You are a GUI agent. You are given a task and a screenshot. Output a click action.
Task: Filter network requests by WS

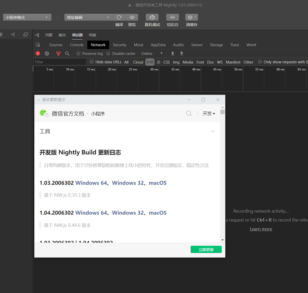pyautogui.click(x=220, y=62)
